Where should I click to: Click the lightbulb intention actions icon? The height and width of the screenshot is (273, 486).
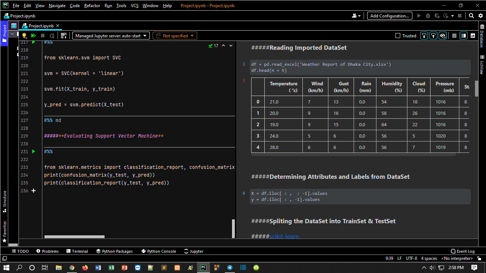pyautogui.click(x=24, y=36)
